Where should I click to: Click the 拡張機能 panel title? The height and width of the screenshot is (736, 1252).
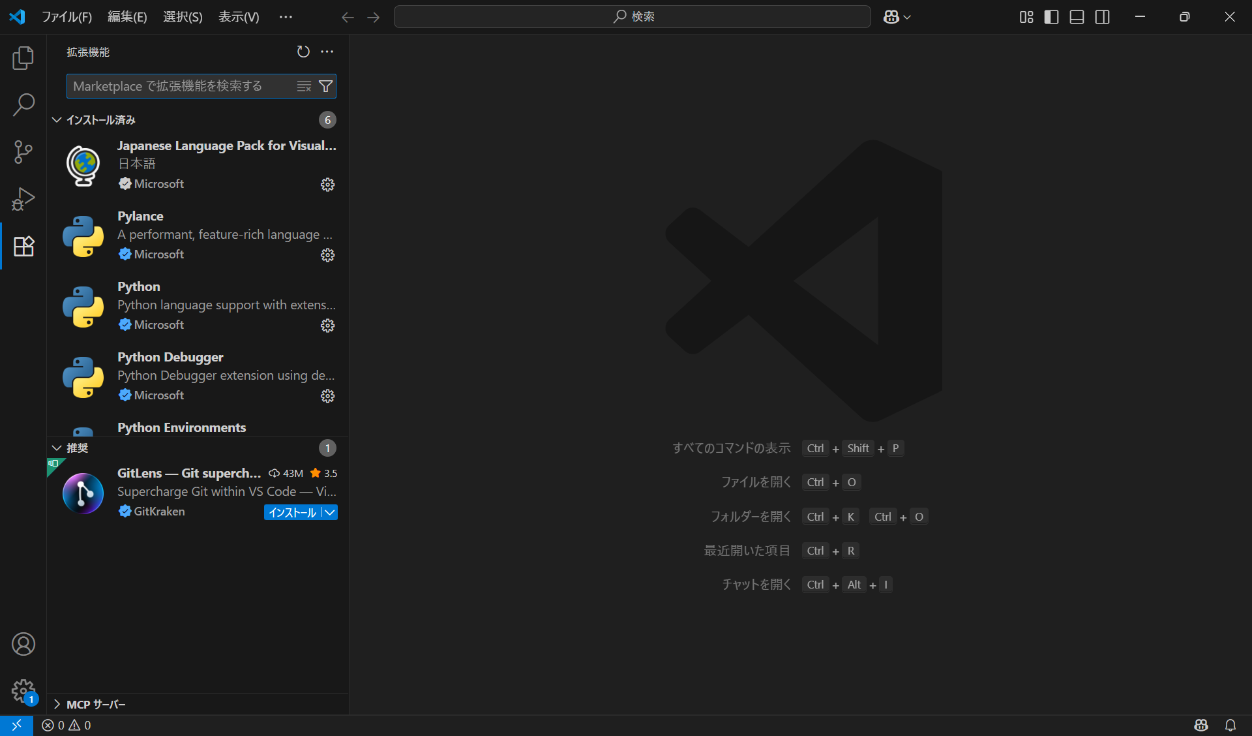tap(88, 52)
